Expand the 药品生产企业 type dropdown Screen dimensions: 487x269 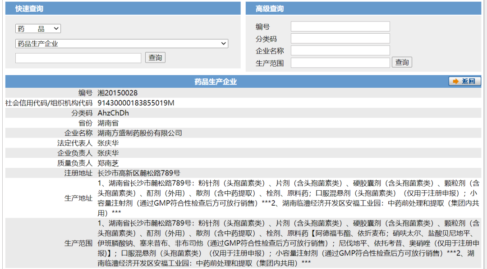122,44
